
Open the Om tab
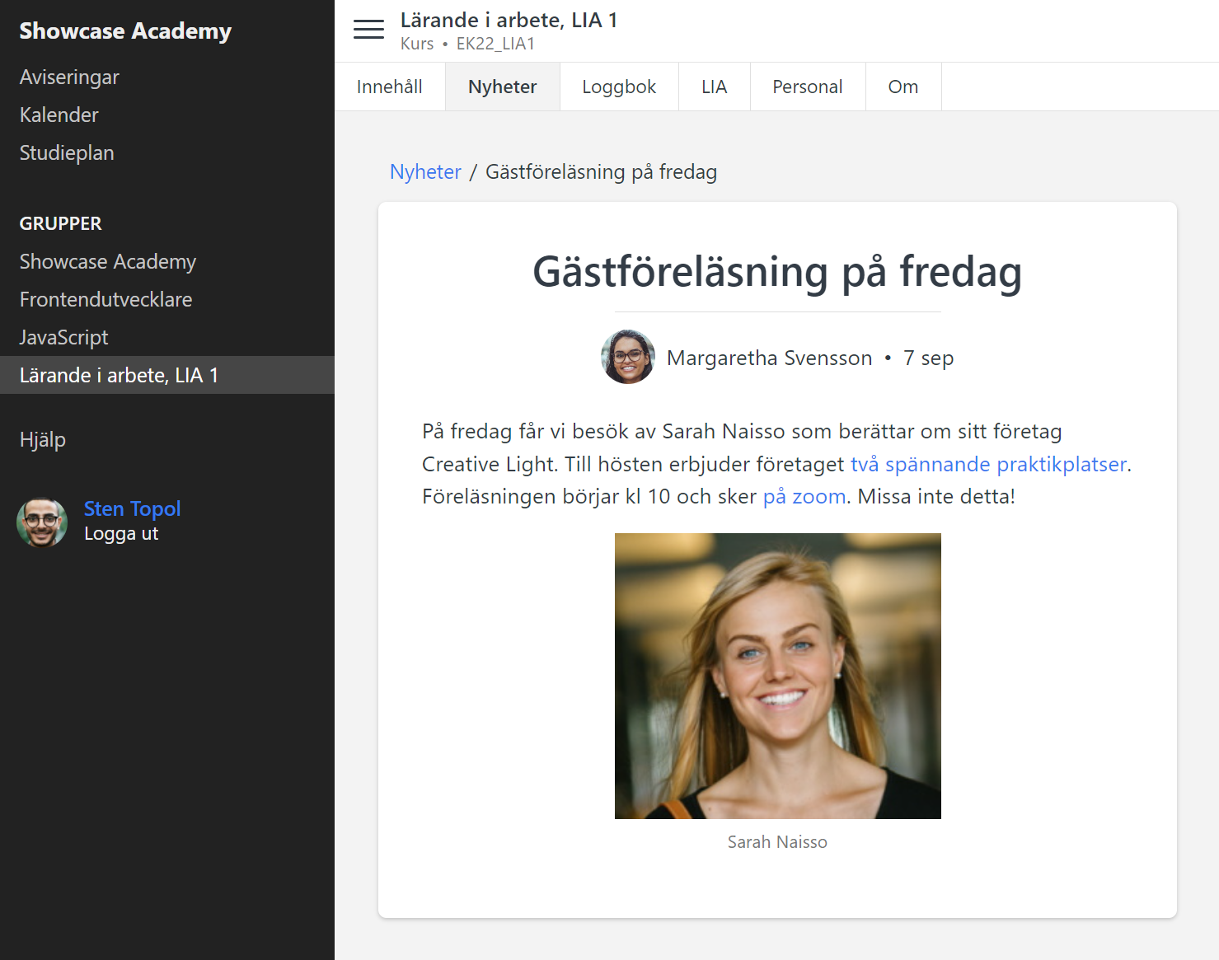pyautogui.click(x=903, y=87)
